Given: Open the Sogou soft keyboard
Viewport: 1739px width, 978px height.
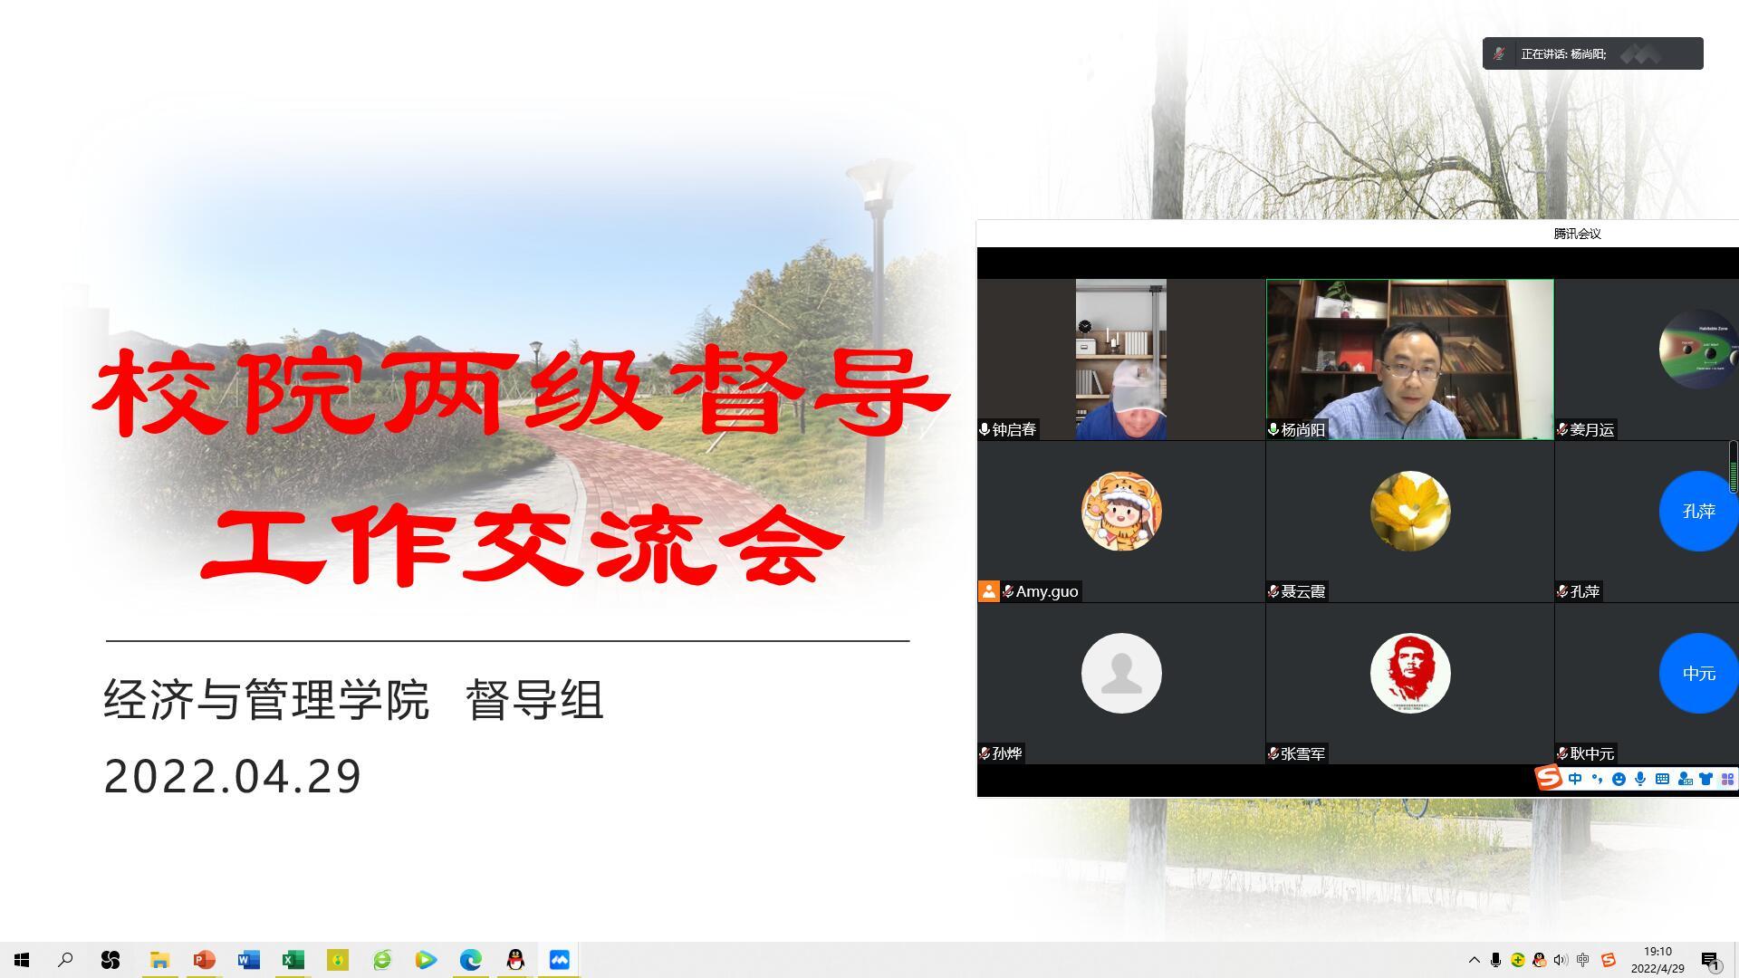Looking at the screenshot, I should (x=1662, y=779).
